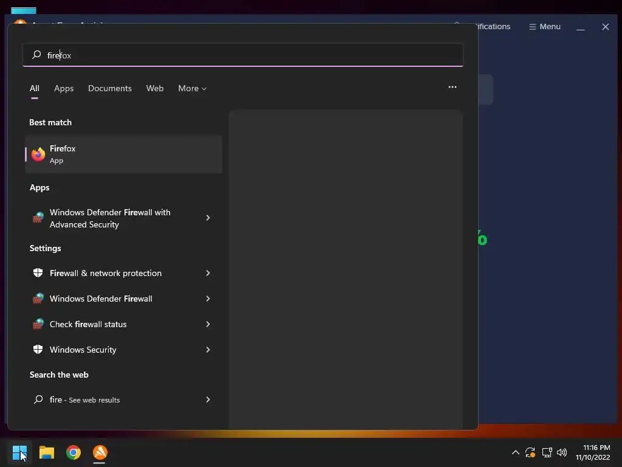This screenshot has height=467, width=622.
Task: Open File Explorer from the taskbar
Action: tap(46, 452)
